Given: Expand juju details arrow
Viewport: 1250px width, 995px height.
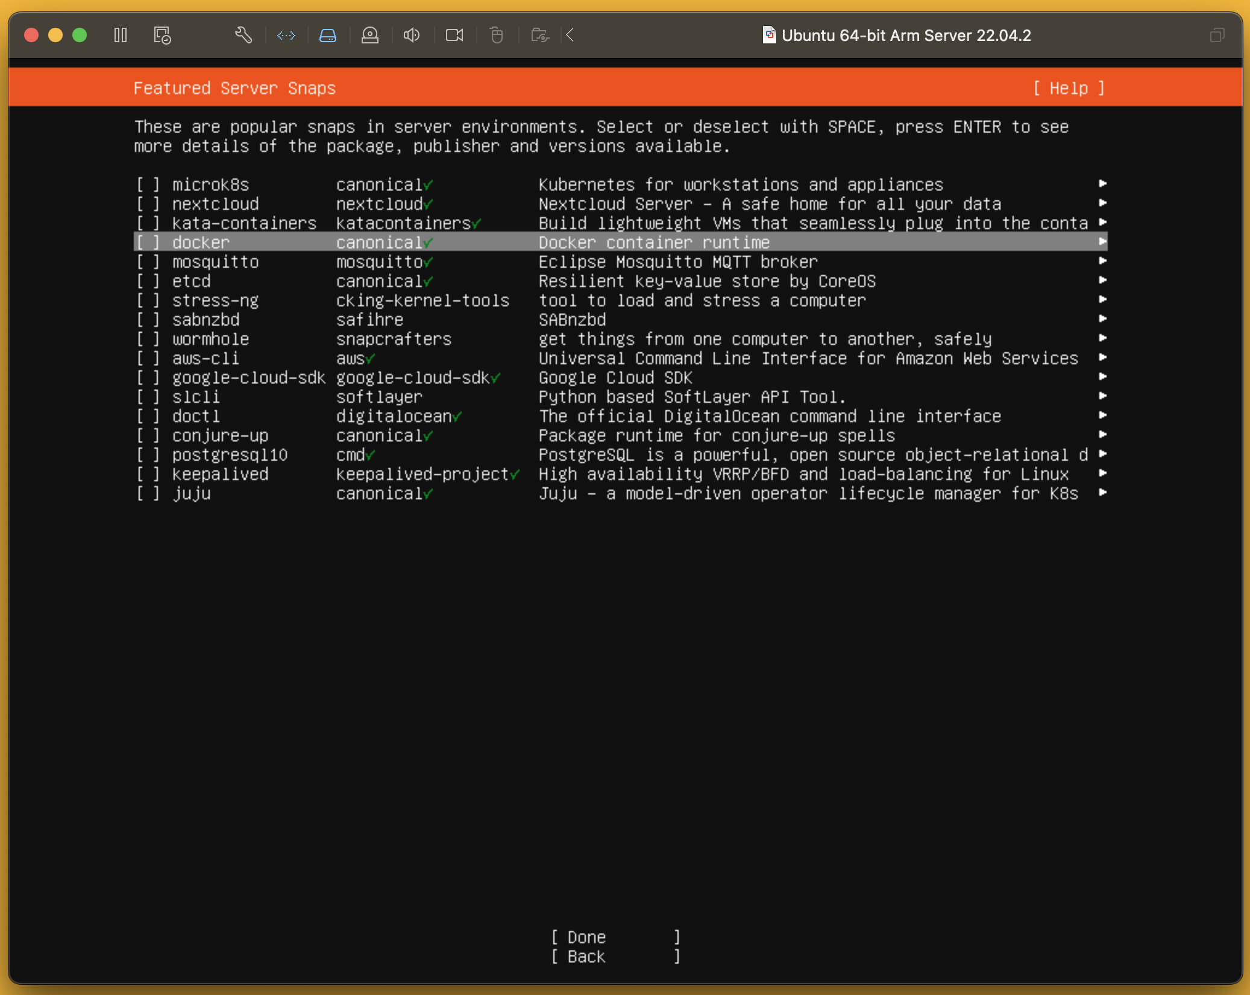Looking at the screenshot, I should point(1102,492).
